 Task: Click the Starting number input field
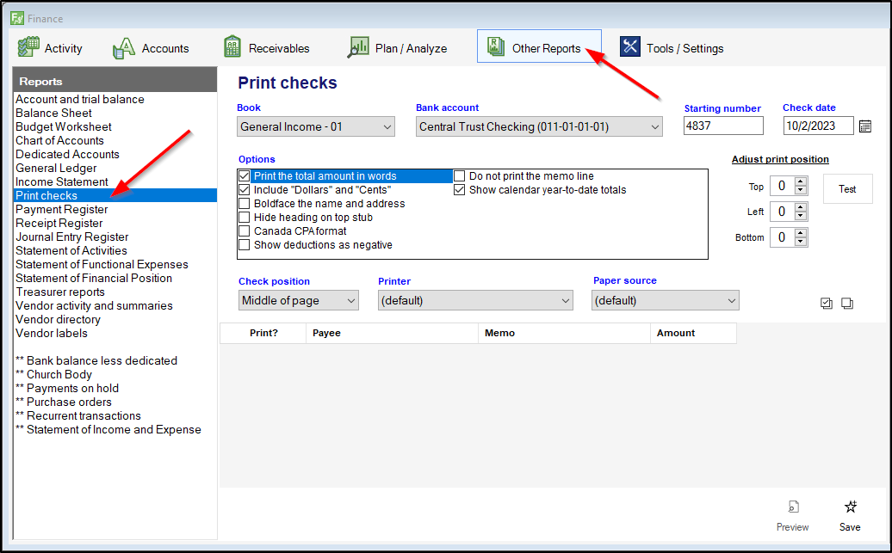pyautogui.click(x=723, y=126)
